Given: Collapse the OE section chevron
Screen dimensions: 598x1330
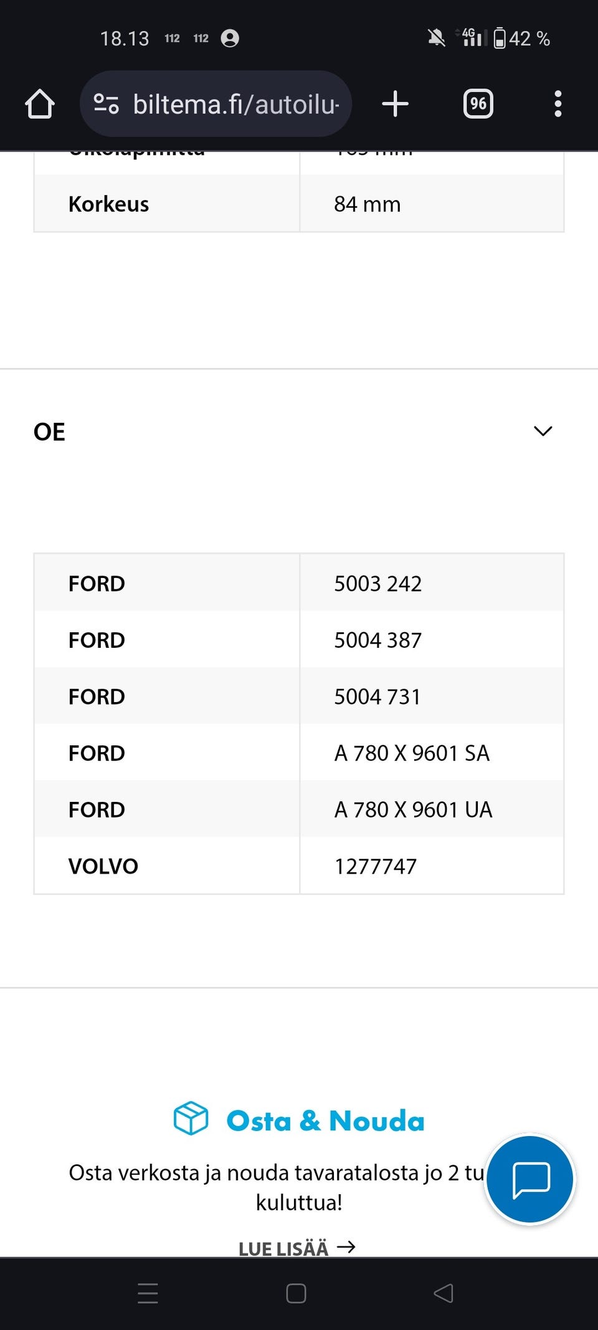Looking at the screenshot, I should (x=543, y=431).
